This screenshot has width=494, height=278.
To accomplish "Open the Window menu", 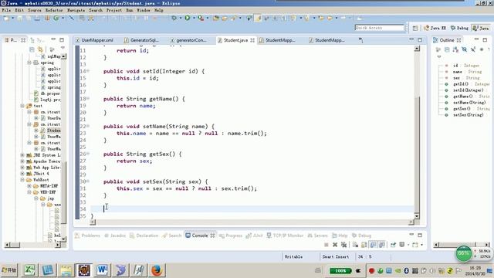I will (x=144, y=10).
